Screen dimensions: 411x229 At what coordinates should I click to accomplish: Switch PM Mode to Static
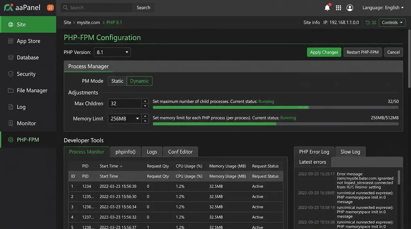(117, 81)
